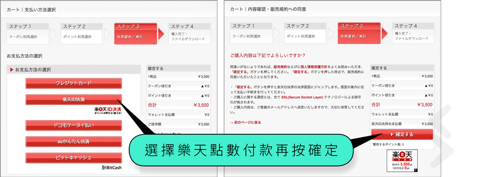Click ステップ 2 on 内容確認 page

305,34
